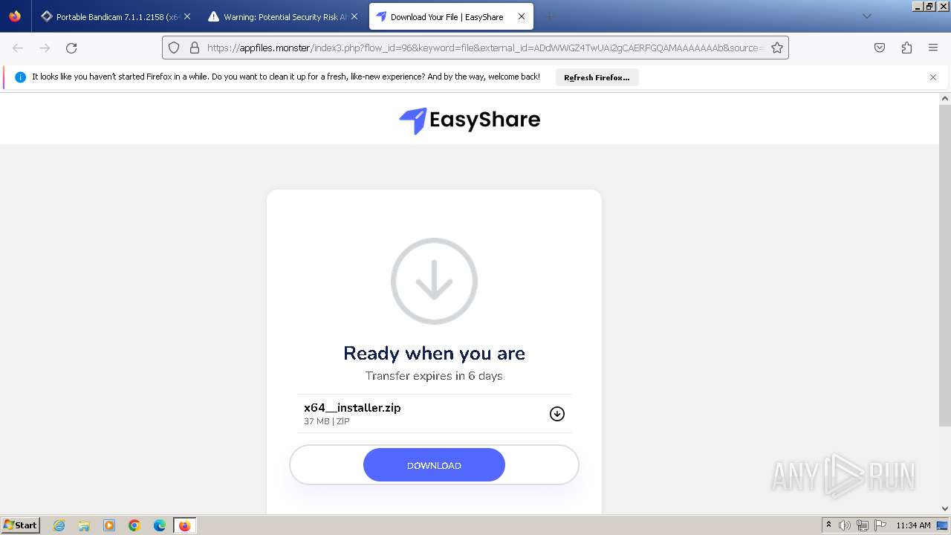Click the 37 MB | ZIP file details
Screen dimensions: 951x535
click(x=327, y=421)
